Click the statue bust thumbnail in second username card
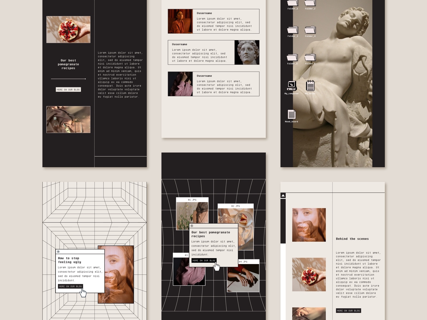The height and width of the screenshot is (320, 427). tap(247, 53)
